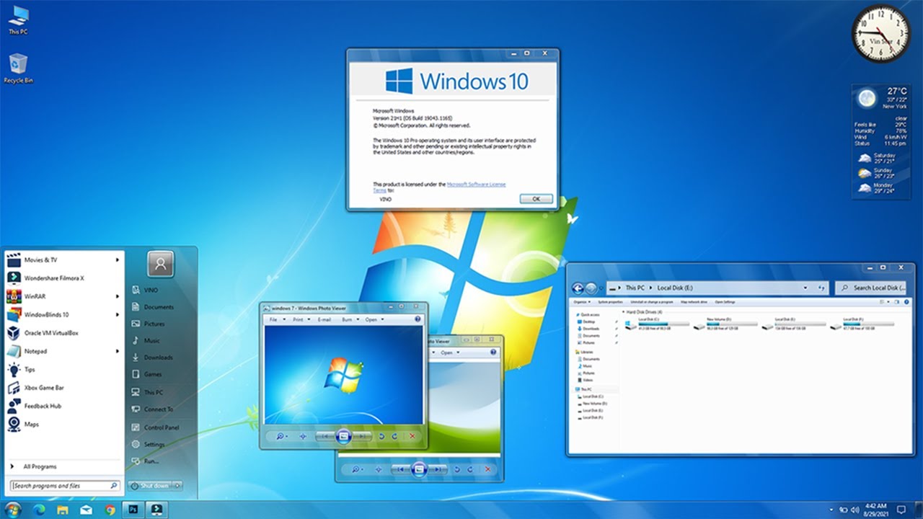923x519 pixels.
Task: Click Uninstall or change a program
Action: [x=652, y=302]
